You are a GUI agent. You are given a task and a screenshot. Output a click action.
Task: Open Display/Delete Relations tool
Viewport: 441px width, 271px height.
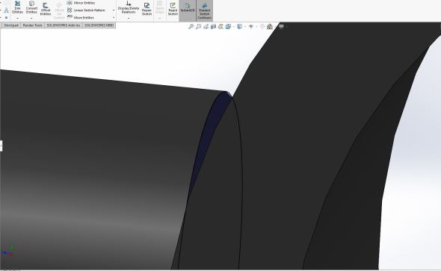coord(129,7)
